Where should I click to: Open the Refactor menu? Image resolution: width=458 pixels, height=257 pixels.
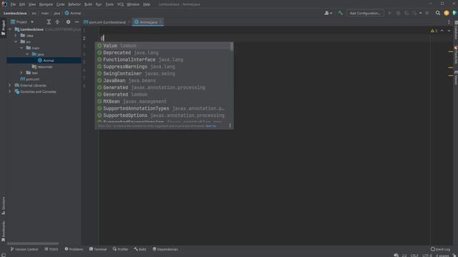point(74,4)
